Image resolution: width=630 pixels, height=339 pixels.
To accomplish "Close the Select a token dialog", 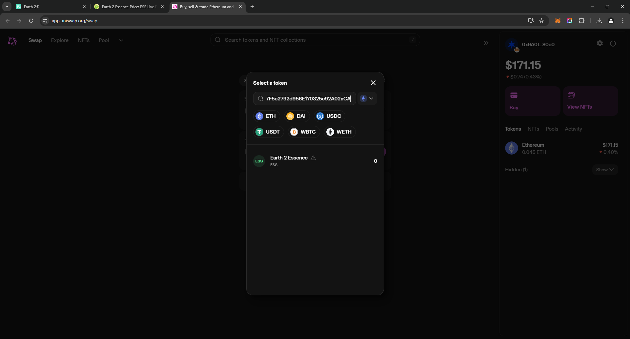I will click(373, 83).
